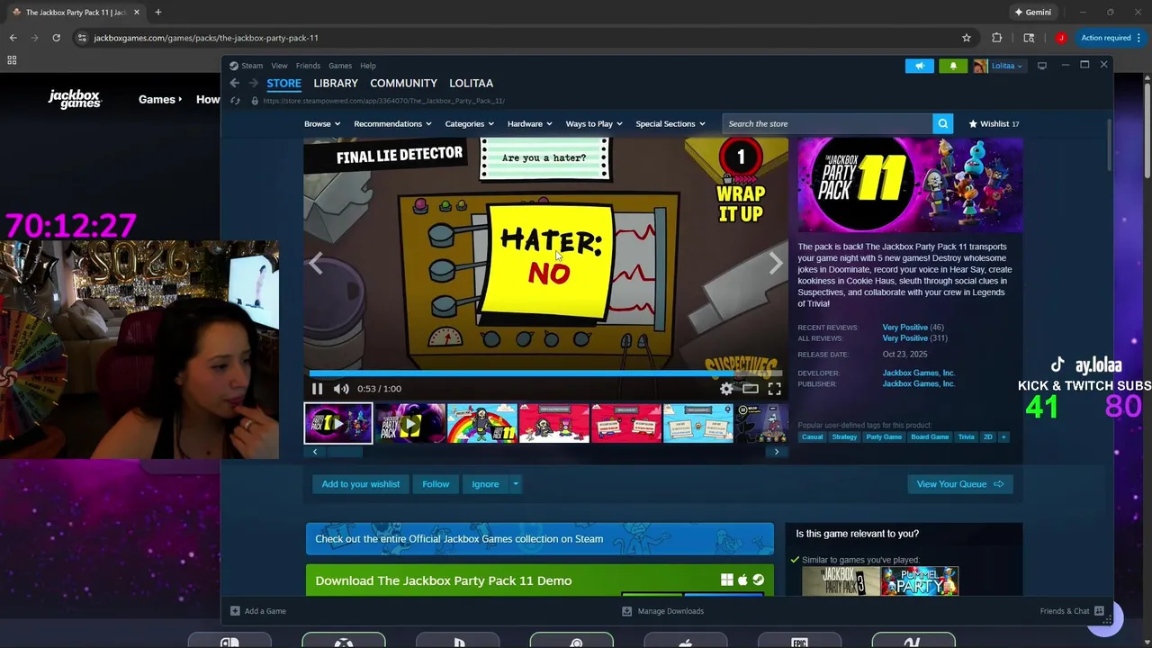The image size is (1152, 648).
Task: Open the COMMUNITY tab
Action: [x=403, y=83]
